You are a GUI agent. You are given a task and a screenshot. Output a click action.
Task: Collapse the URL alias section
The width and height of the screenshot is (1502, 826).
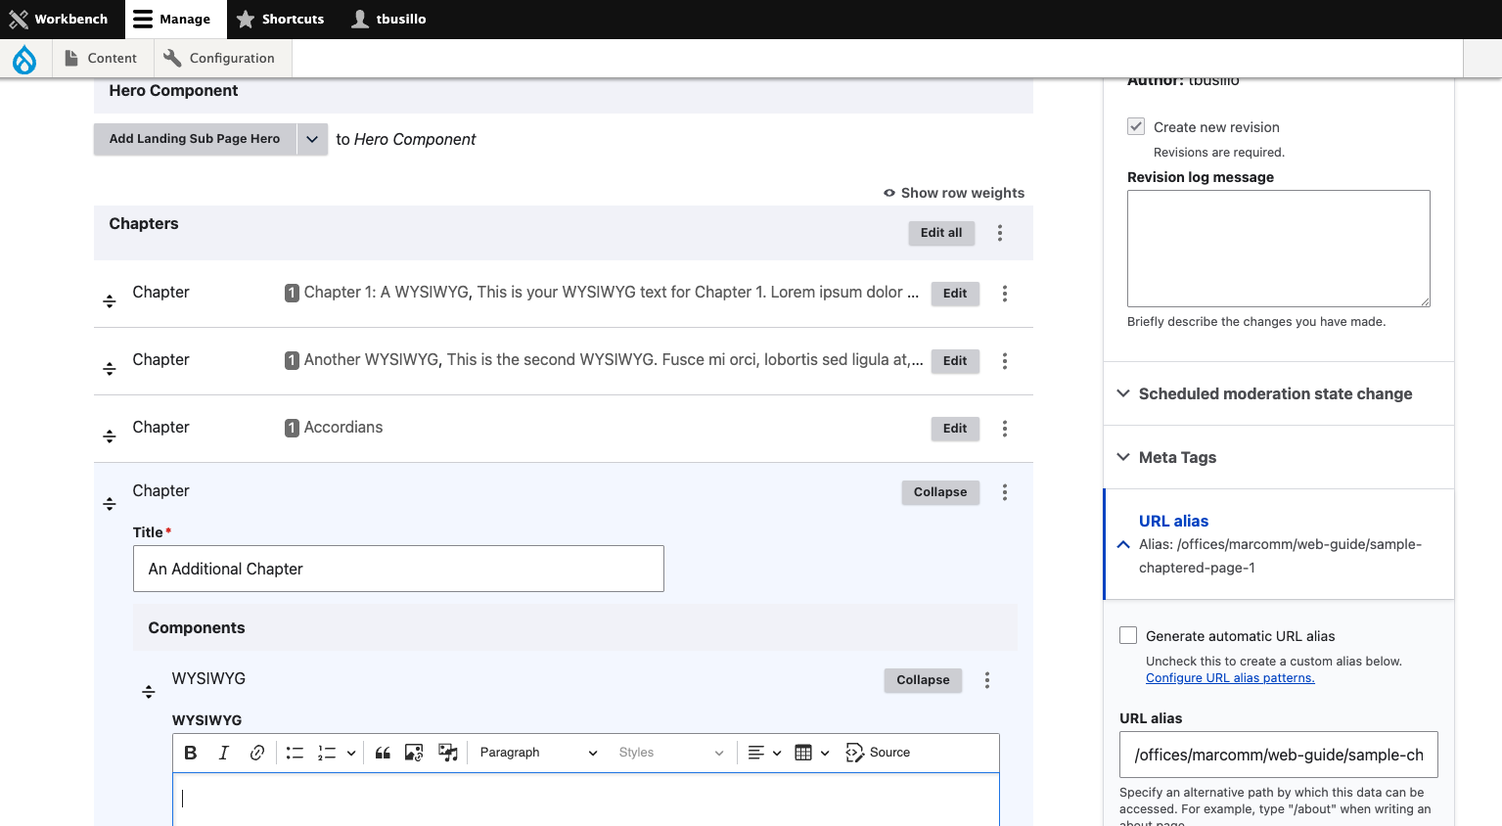pos(1278,544)
